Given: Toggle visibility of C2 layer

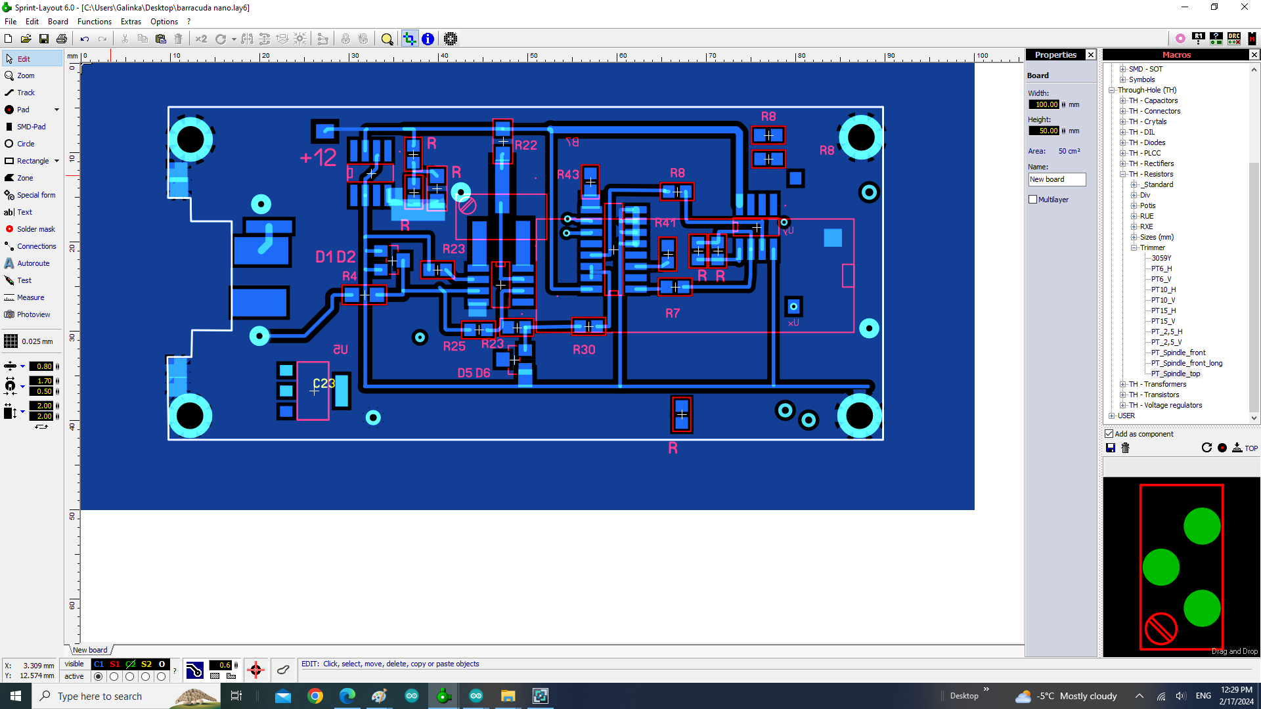Looking at the screenshot, I should tap(131, 664).
